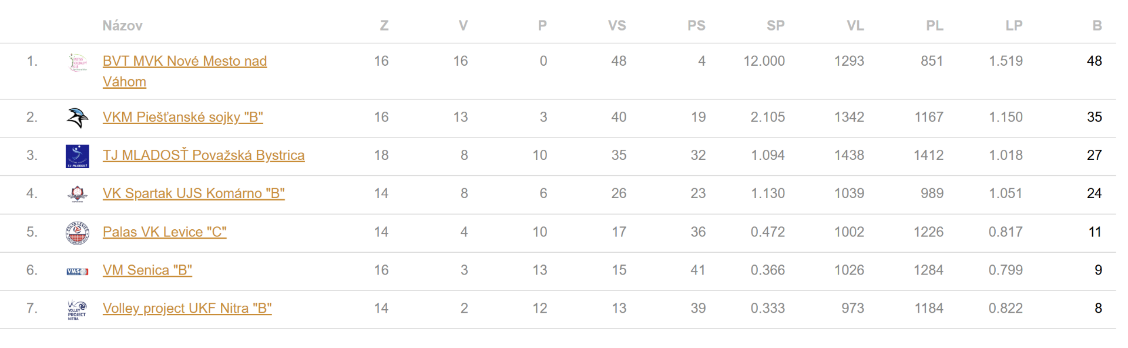Viewport: 1128px width, 348px height.
Task: Open TJ MLADOSŤ Považská Bystrica link
Action: click(203, 155)
